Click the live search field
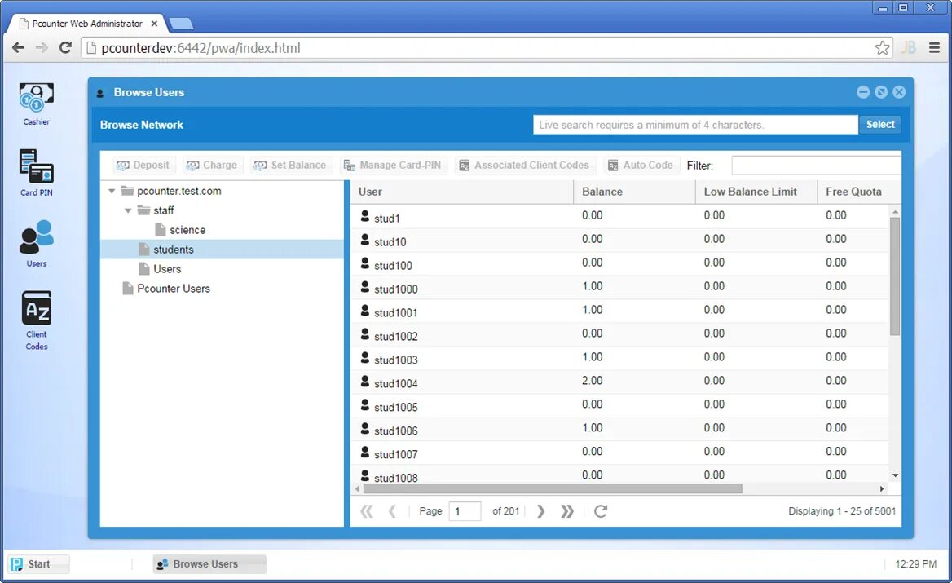 695,125
